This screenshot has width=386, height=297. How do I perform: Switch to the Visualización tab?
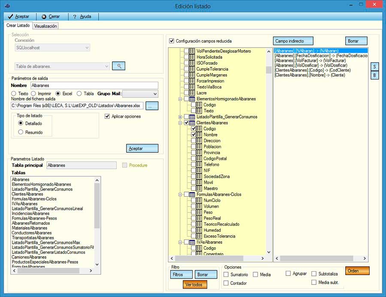coord(45,26)
